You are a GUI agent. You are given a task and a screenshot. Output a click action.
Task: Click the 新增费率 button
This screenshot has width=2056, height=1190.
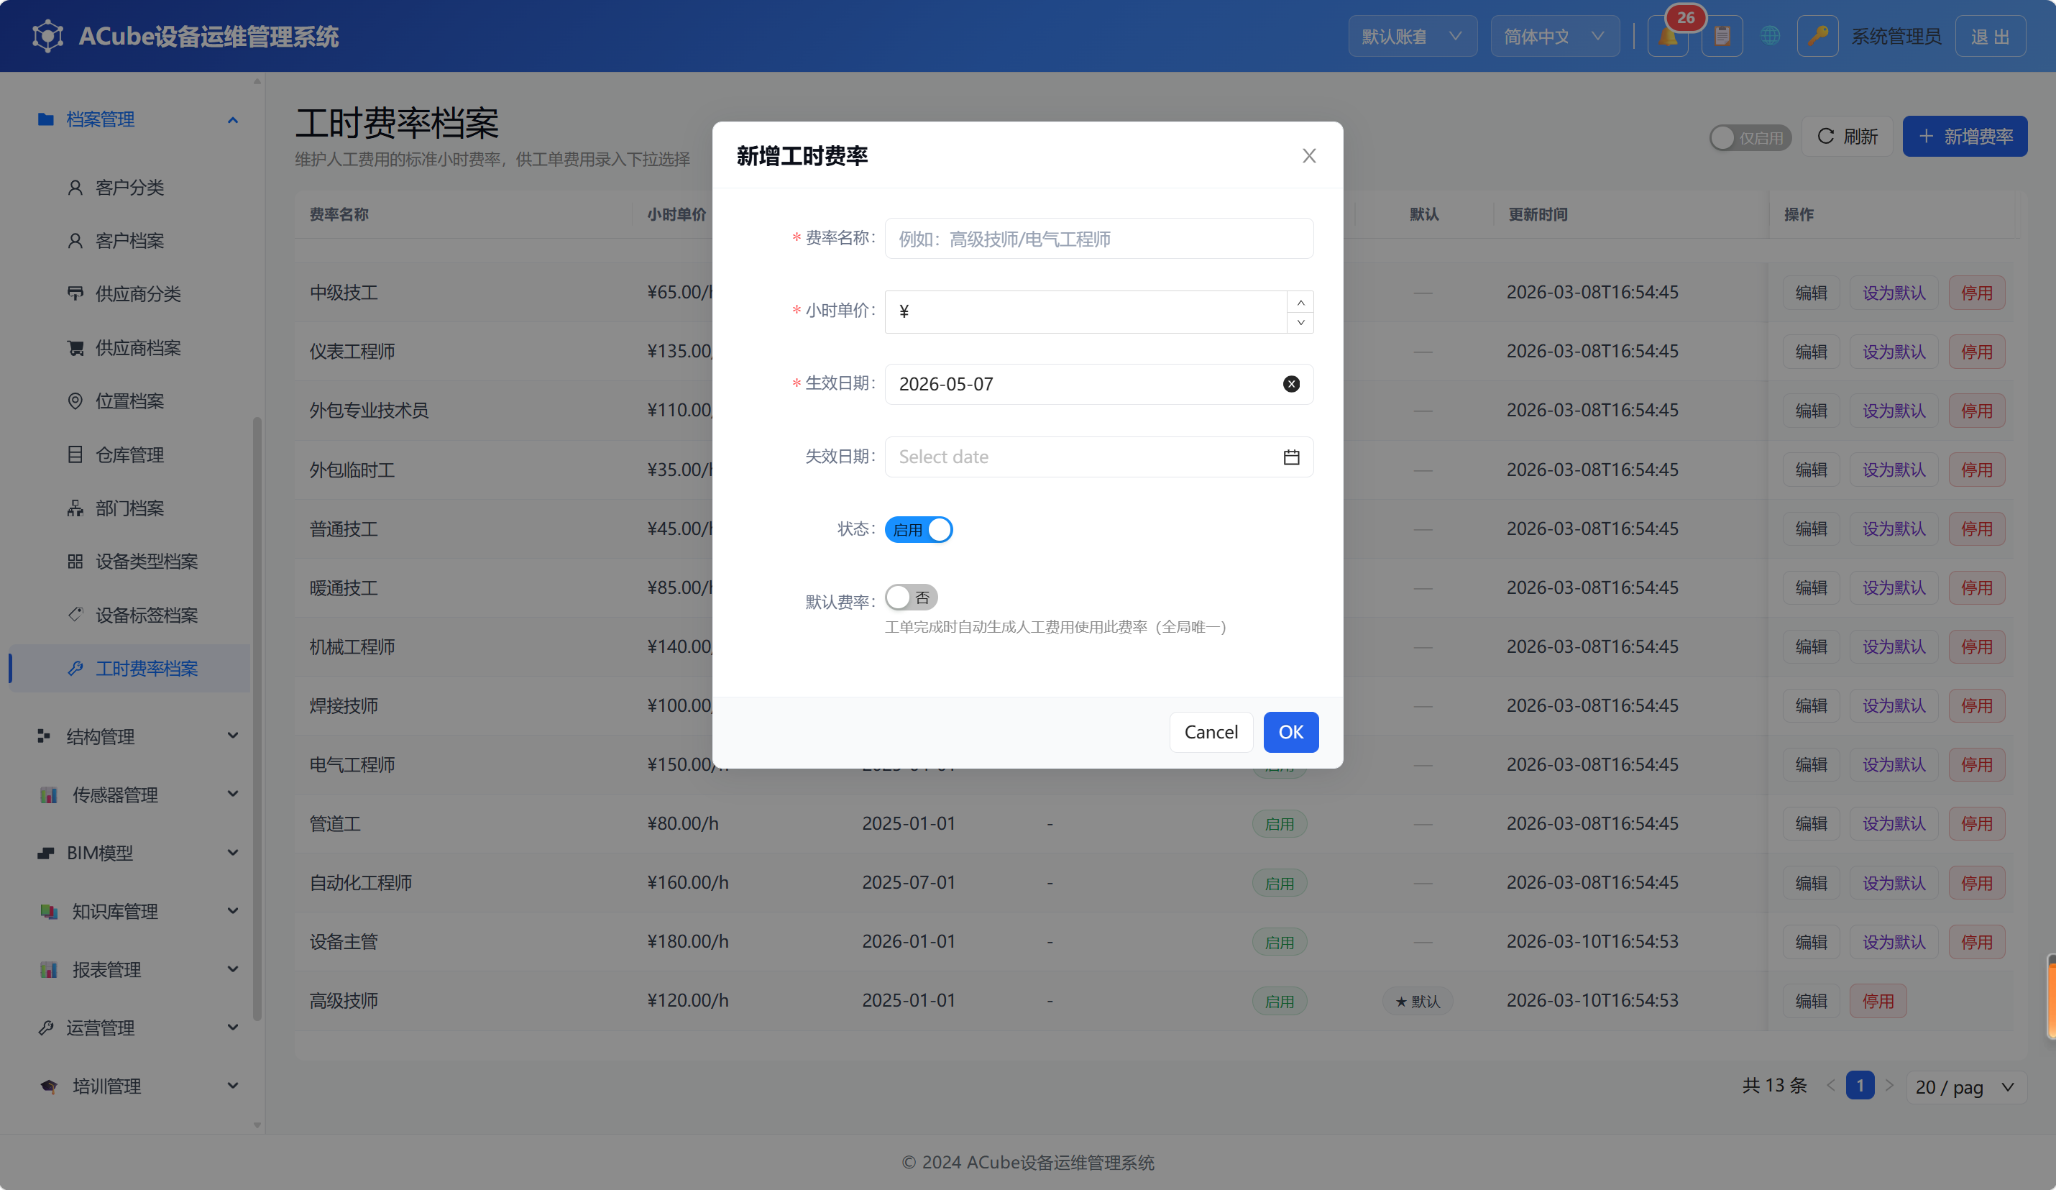click(x=1965, y=137)
